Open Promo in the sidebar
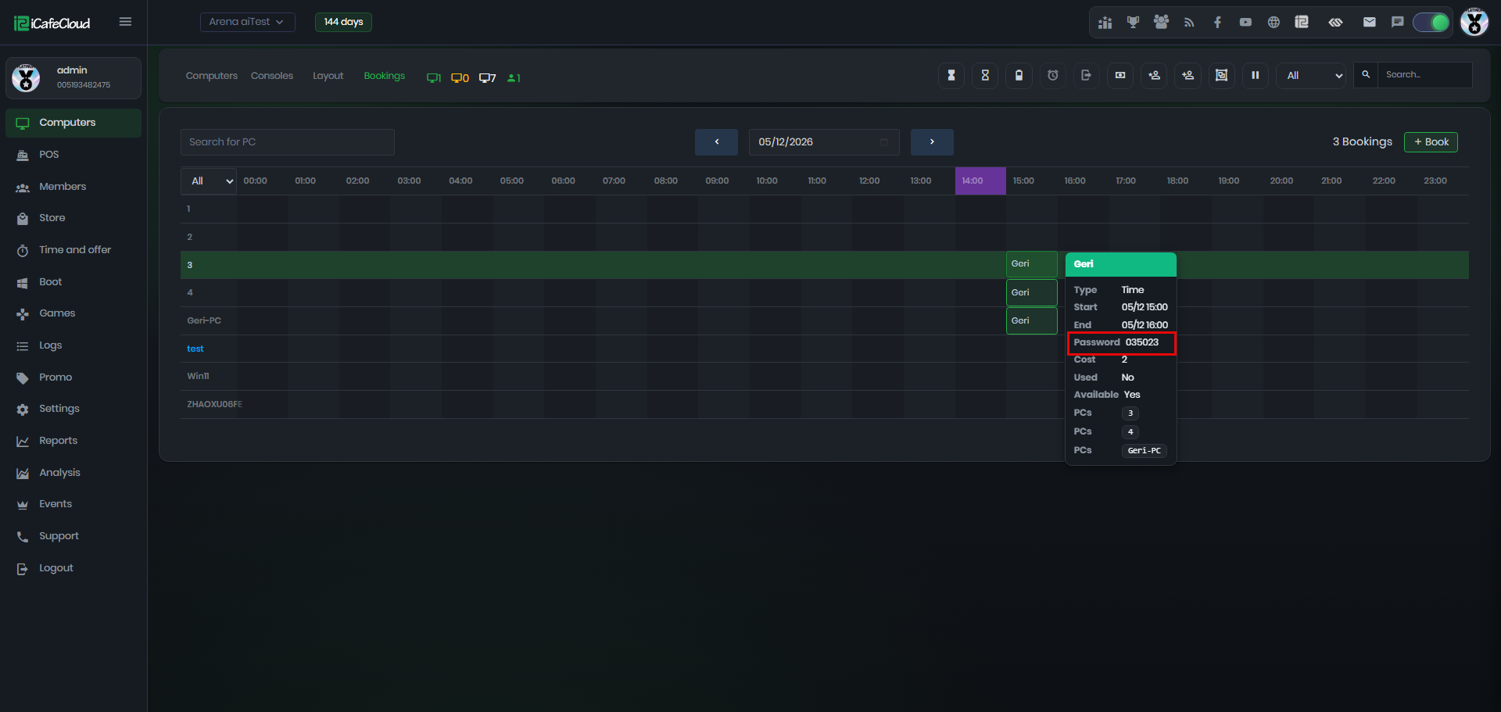This screenshot has width=1501, height=712. pyautogui.click(x=73, y=377)
